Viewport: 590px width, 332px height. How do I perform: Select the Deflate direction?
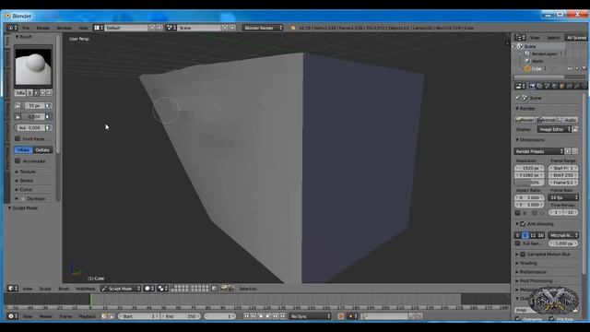(42, 149)
